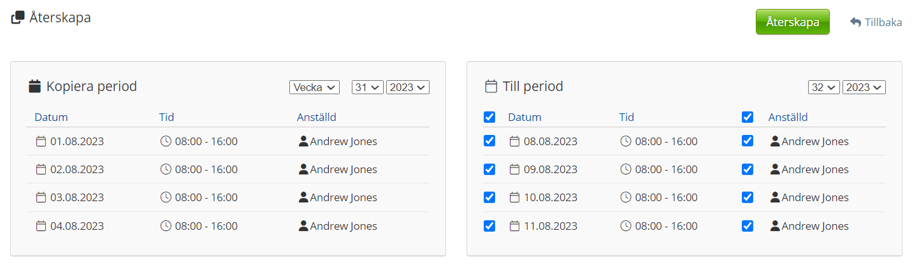Open the week 32 dropdown in Till period
912x268 pixels.
point(823,87)
